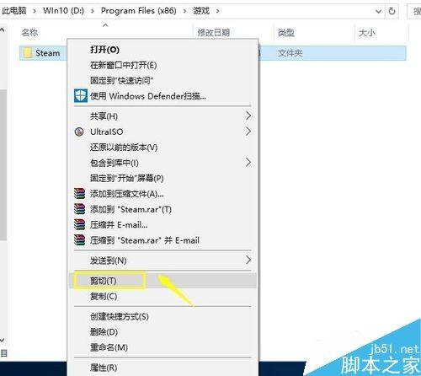Open 打开(O) in the context menu
The height and width of the screenshot is (376, 421).
pos(163,50)
